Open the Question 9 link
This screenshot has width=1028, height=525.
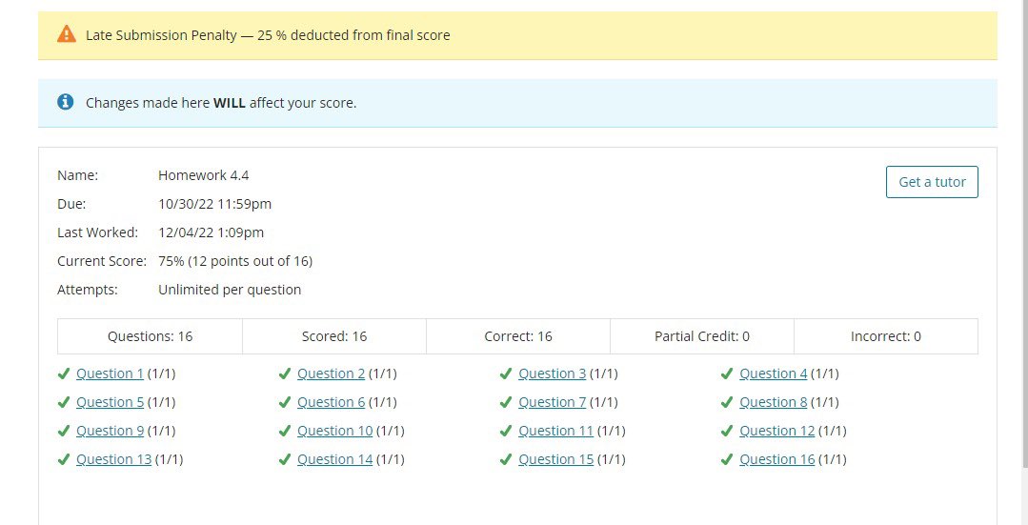[x=111, y=431]
